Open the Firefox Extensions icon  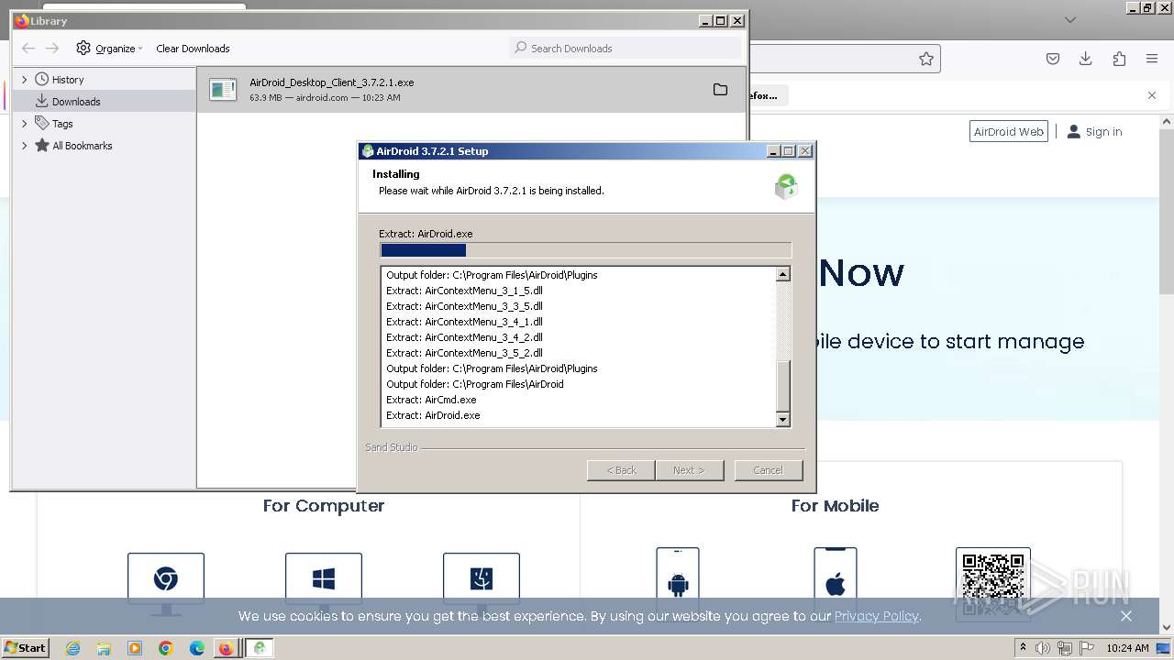pos(1119,59)
